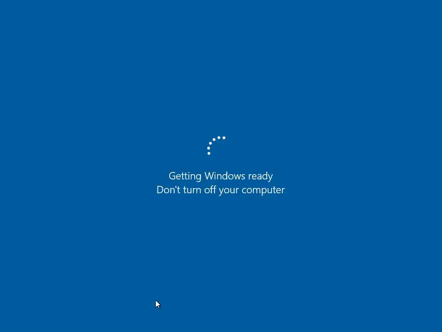Click the loading spinner animation
This screenshot has width=442, height=332.
[x=216, y=145]
